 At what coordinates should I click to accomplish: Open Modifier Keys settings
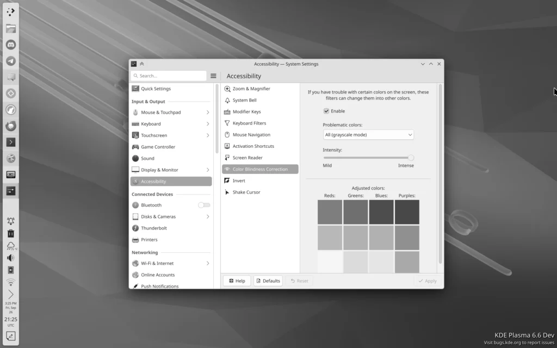click(x=248, y=111)
